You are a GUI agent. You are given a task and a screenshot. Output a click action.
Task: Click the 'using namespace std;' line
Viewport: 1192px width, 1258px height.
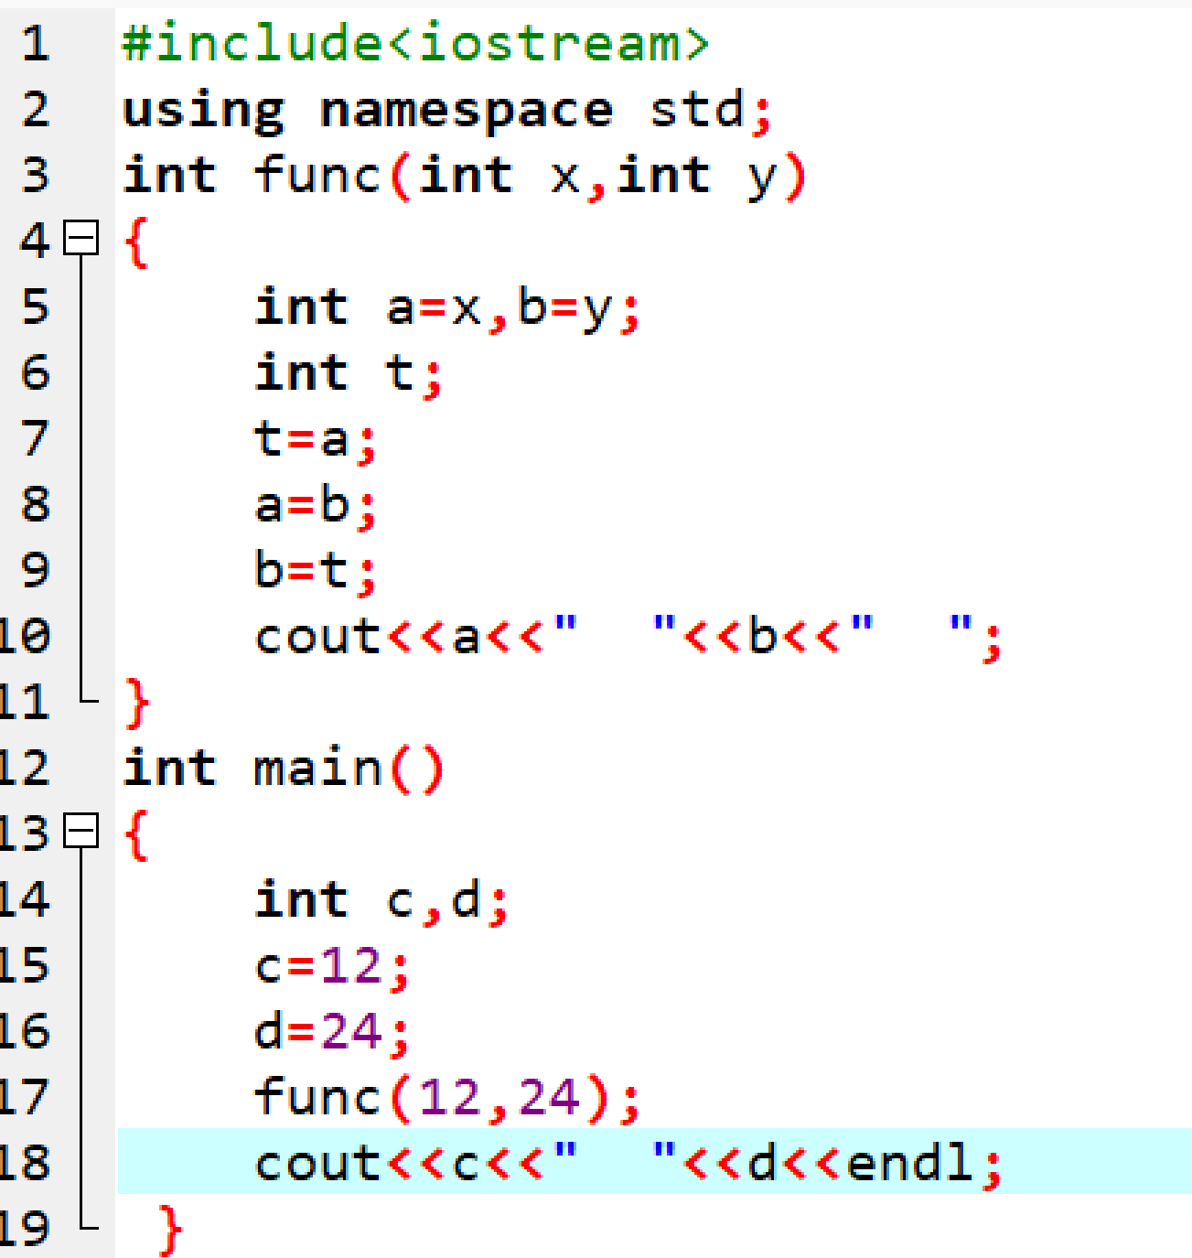click(x=448, y=111)
